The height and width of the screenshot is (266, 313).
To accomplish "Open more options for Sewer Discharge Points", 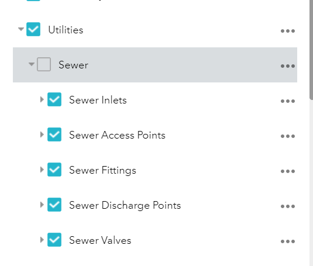I will (288, 206).
